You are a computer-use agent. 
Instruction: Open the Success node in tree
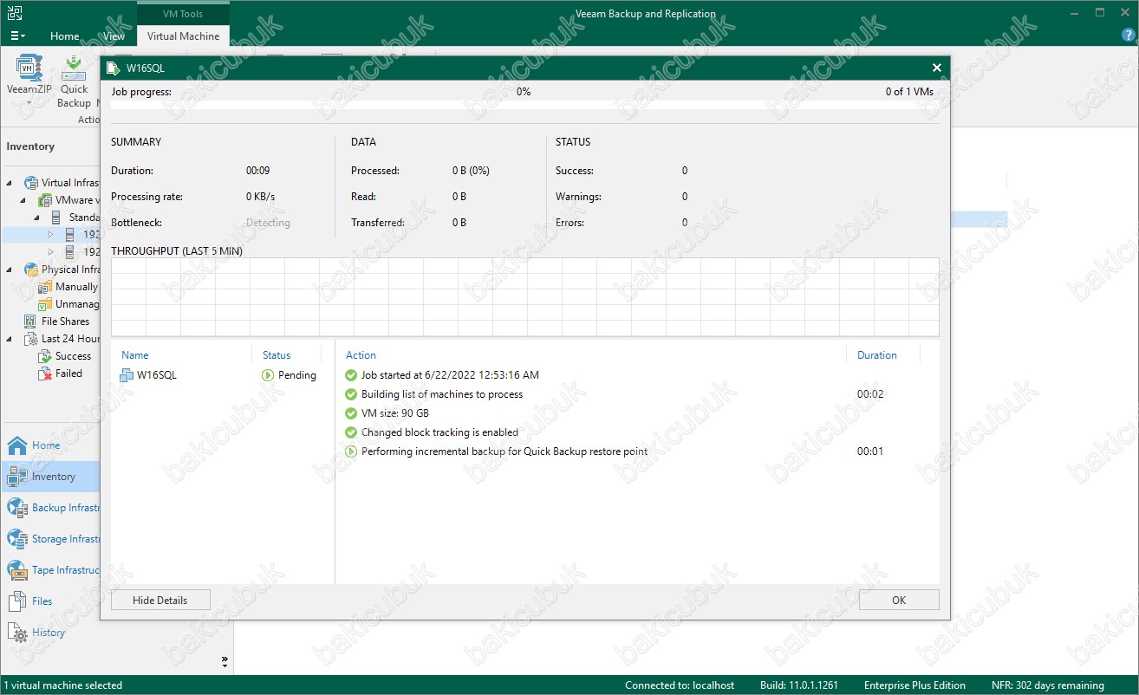[x=65, y=356]
